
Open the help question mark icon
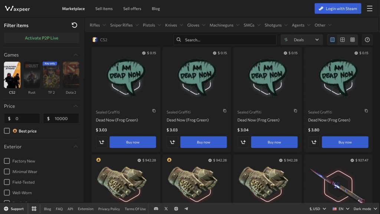pyautogui.click(x=367, y=40)
